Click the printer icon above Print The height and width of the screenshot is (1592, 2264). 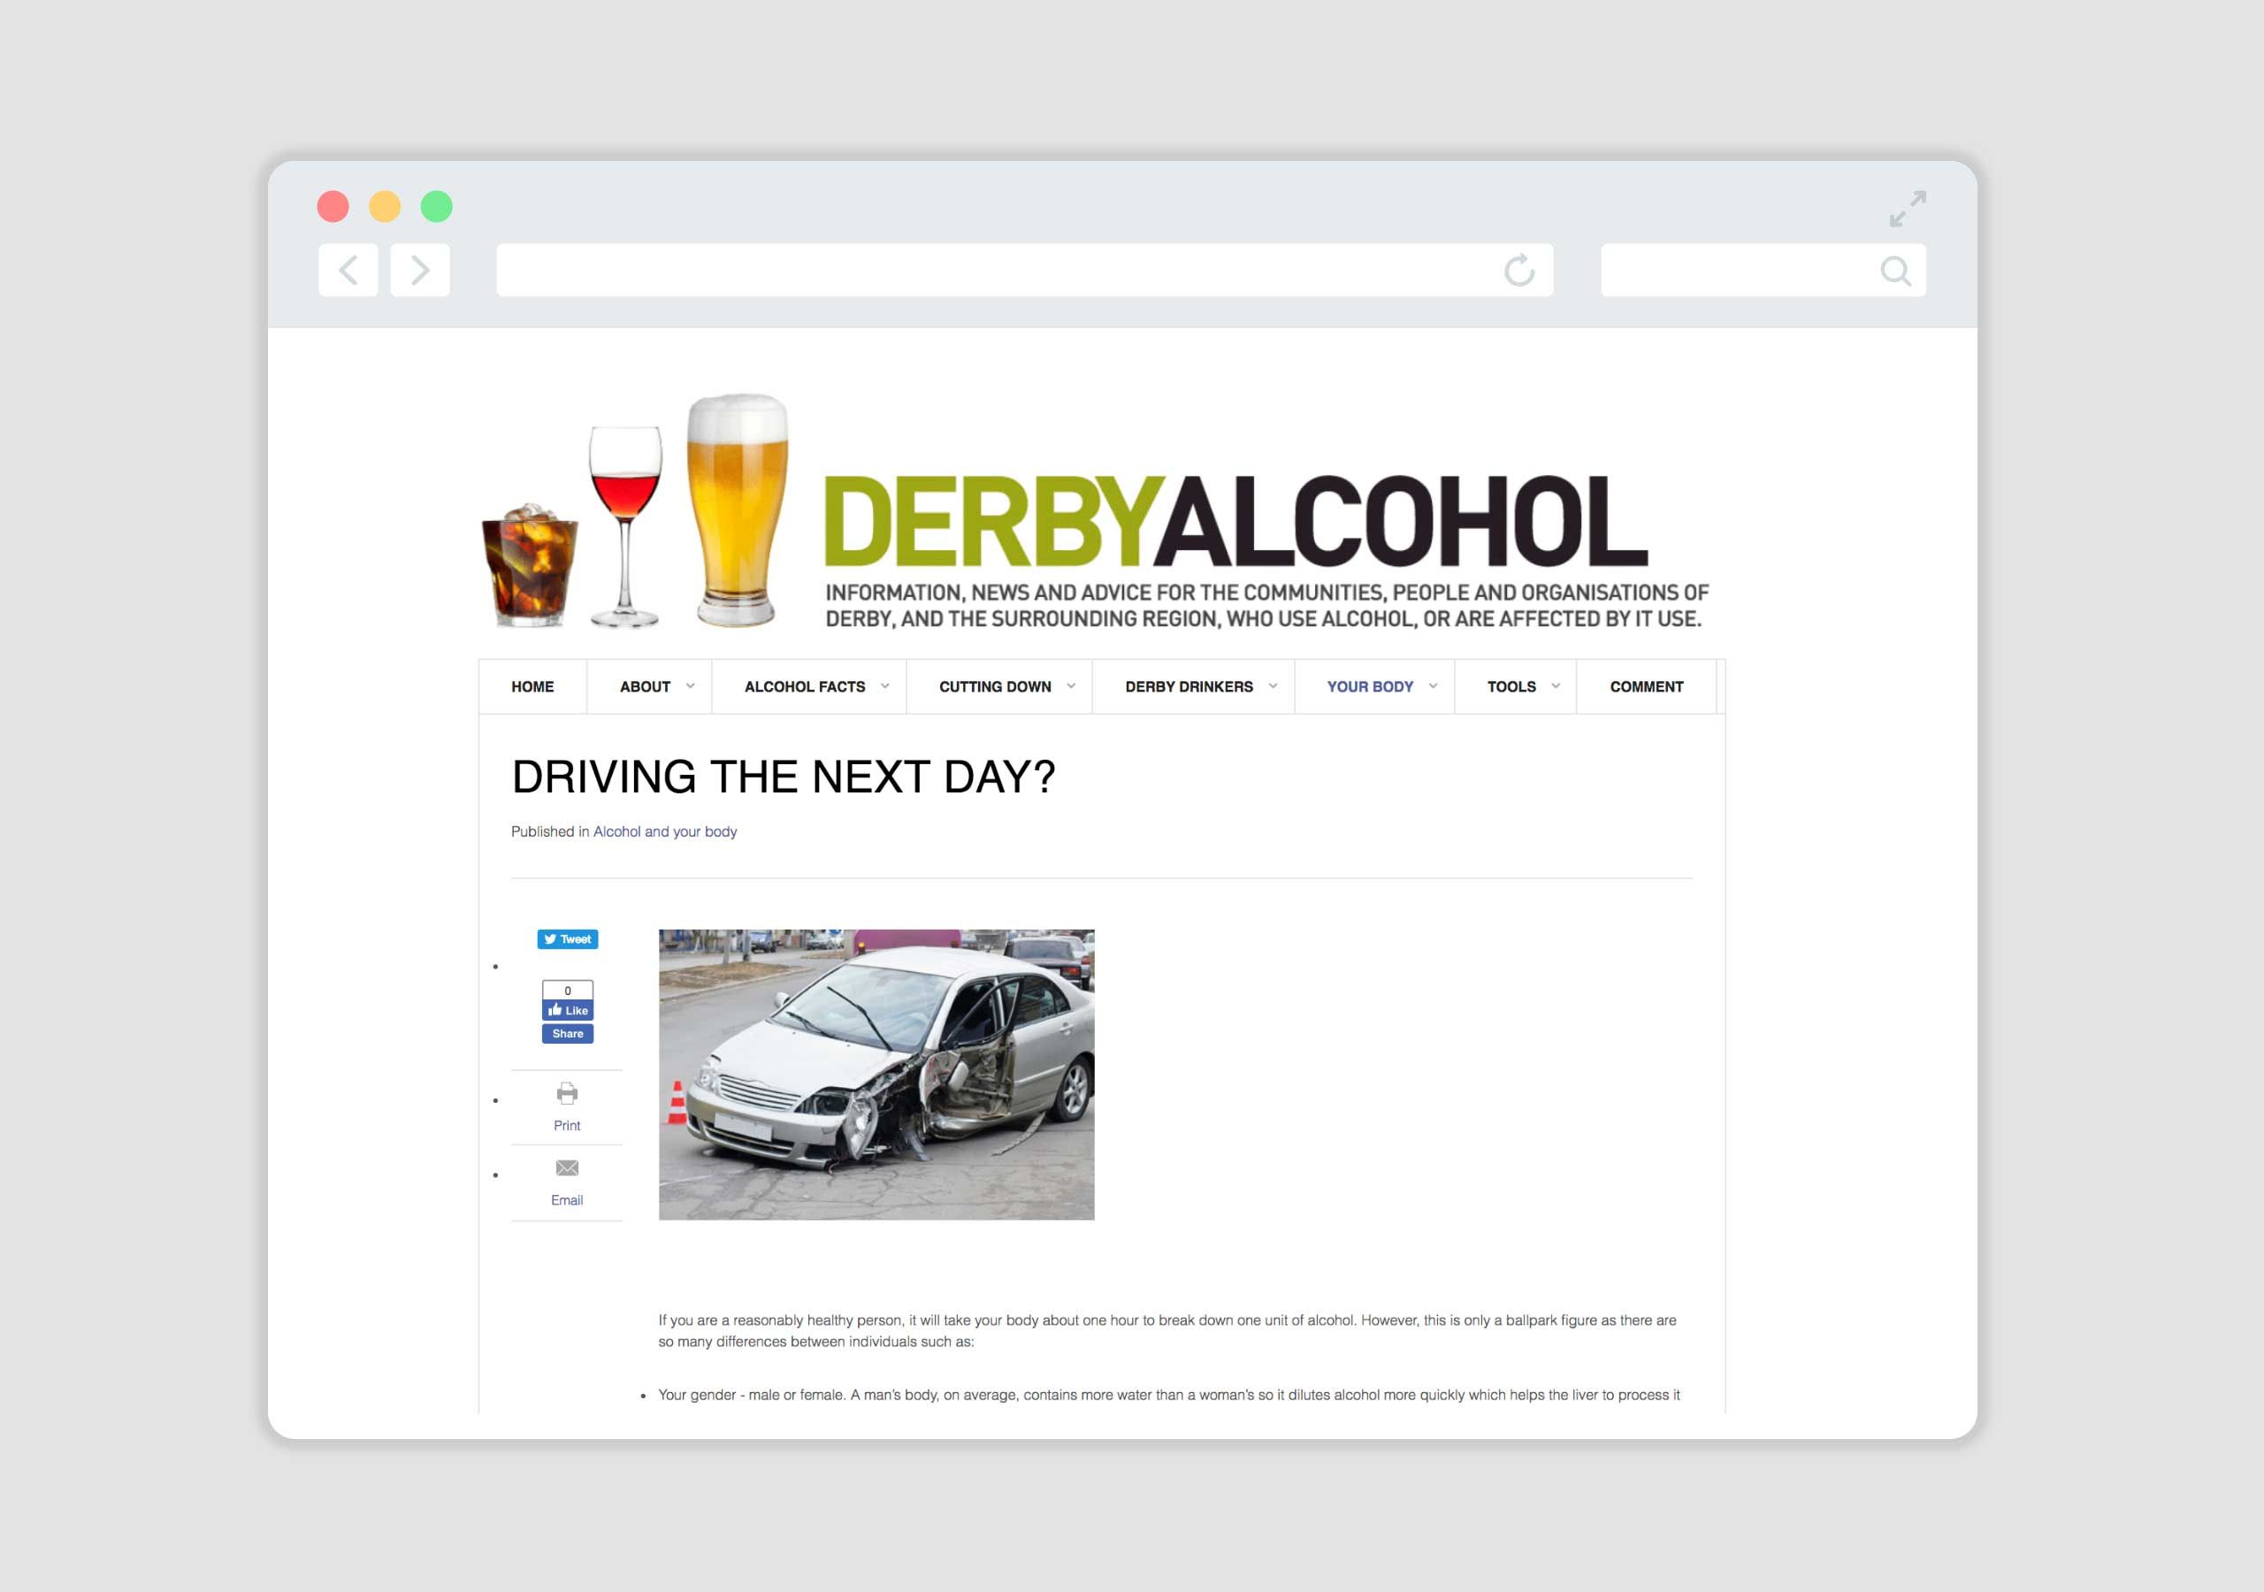(567, 1093)
